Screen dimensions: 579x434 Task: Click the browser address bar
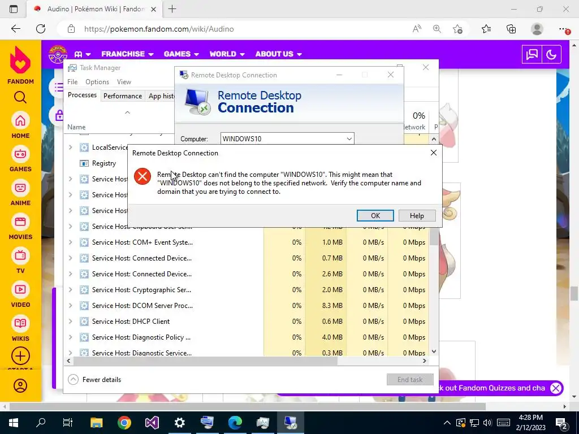click(x=236, y=29)
